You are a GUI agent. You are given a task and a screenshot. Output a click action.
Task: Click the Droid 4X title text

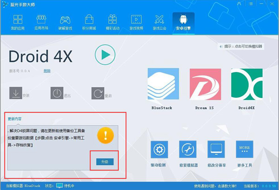(x=40, y=56)
